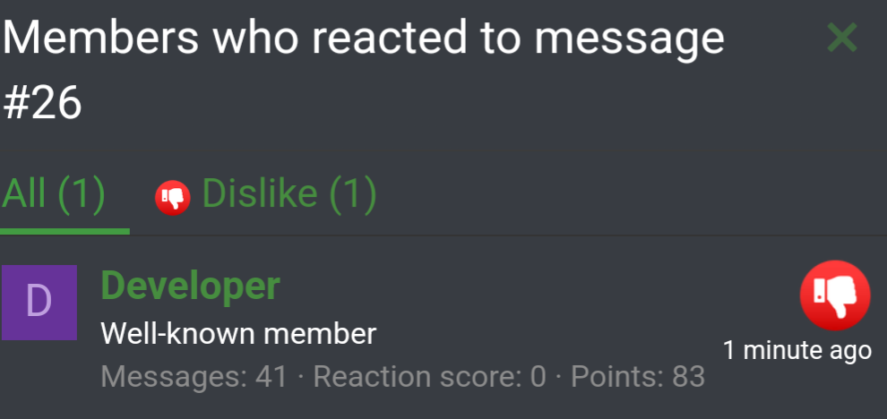
Task: Click the letter D inside the avatar
Action: coord(39,303)
